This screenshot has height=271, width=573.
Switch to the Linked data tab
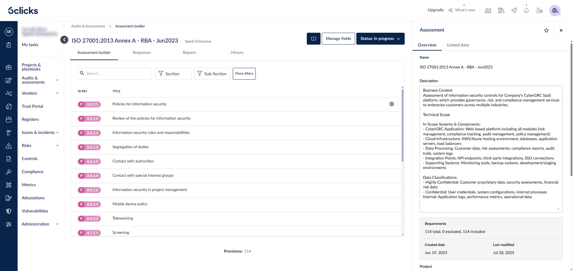(x=458, y=45)
